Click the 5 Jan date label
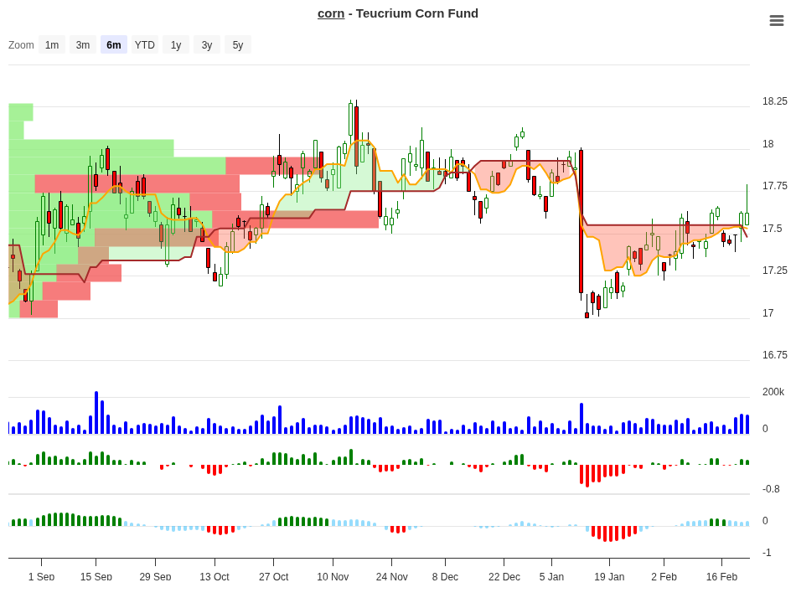 coord(551,576)
